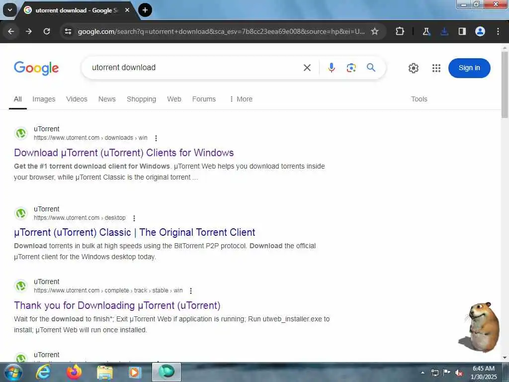The image size is (509, 382).
Task: Open Windows Explorer from the taskbar
Action: tap(105, 372)
